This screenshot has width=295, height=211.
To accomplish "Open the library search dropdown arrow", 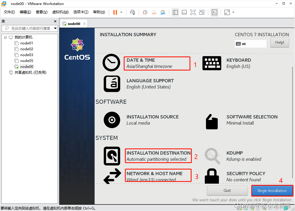I will pos(55,29).
